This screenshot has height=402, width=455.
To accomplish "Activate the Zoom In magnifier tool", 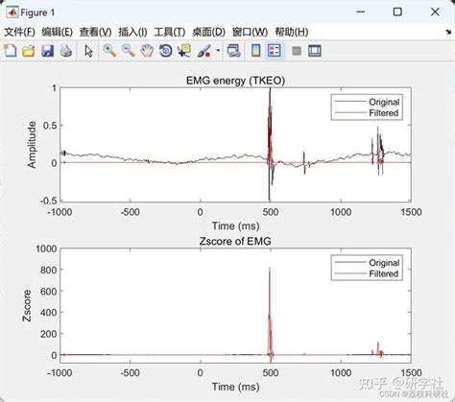I will coord(109,51).
